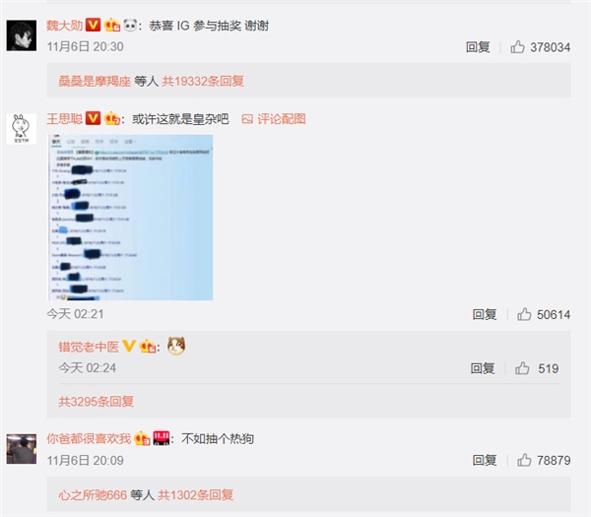
Task: Like 你爸都很喜欢我's comment via thumbs-up icon
Action: [x=524, y=460]
